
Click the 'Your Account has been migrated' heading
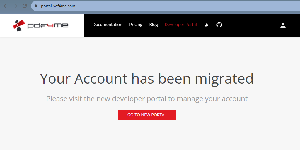pyautogui.click(x=146, y=79)
